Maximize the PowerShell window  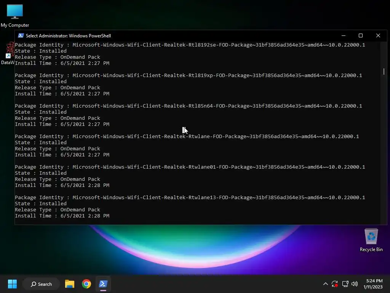(x=360, y=35)
